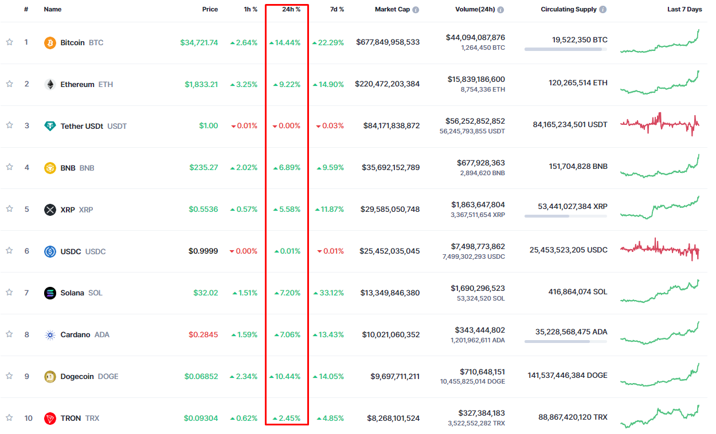The width and height of the screenshot is (716, 434).
Task: Toggle the watchlist star for Tether USDt
Action: [x=10, y=125]
